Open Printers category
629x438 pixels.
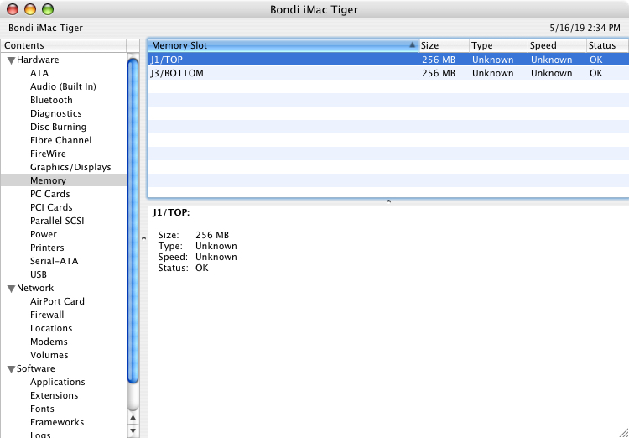(x=47, y=248)
